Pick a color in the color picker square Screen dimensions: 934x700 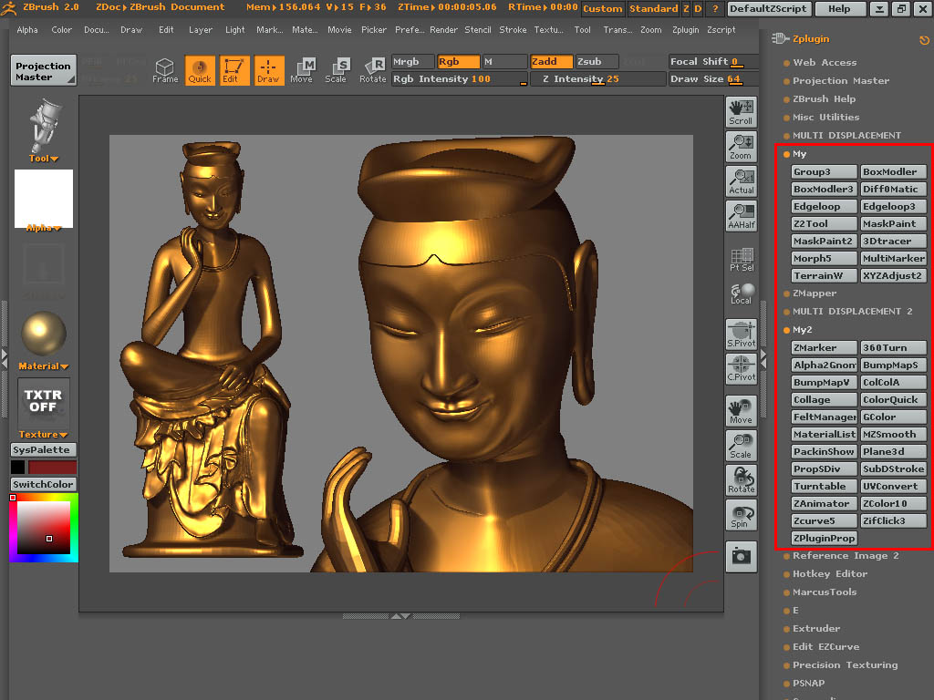coord(44,529)
